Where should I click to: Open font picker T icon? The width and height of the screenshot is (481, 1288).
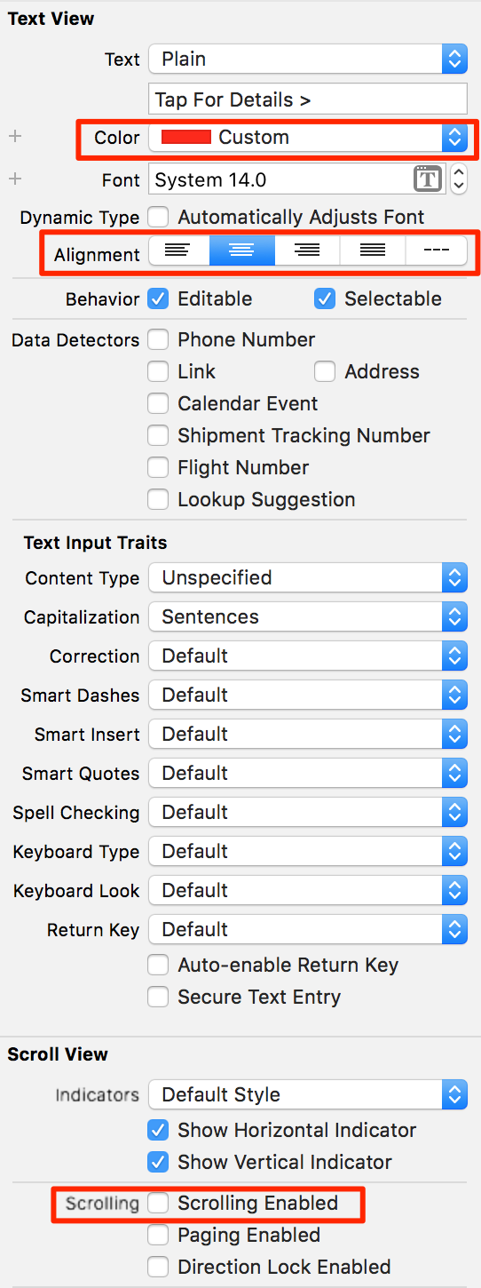click(x=428, y=179)
